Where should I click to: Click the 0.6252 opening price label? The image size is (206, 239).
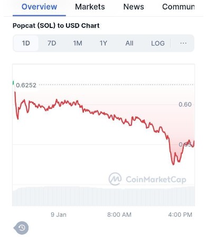coord(26,85)
